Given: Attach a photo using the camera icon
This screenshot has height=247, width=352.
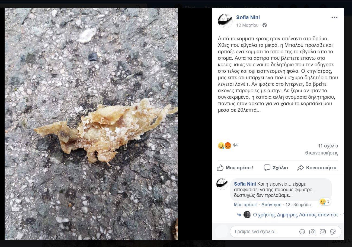Looking at the screenshot, I should click(312, 232).
